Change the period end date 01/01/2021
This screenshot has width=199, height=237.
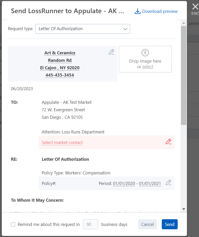[150, 184]
